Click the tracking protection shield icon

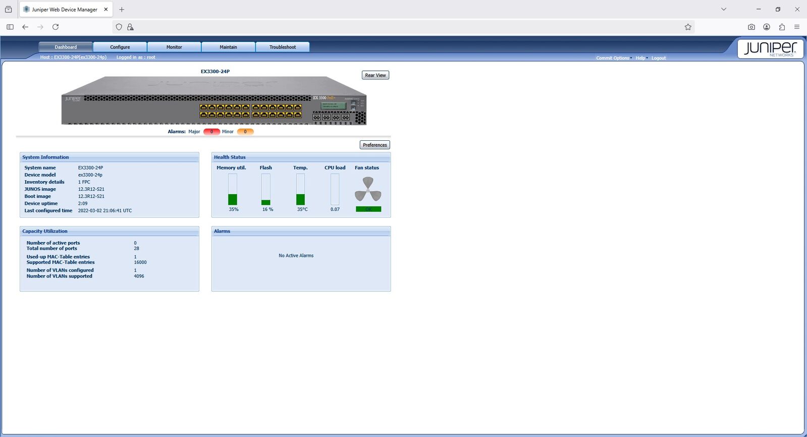(119, 27)
